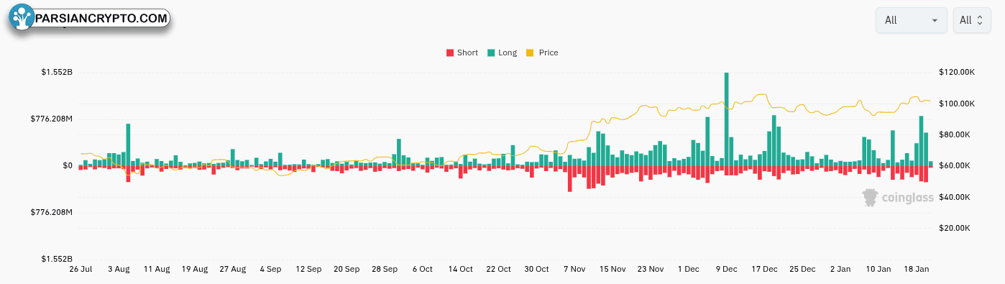Toggle the Short series legend
Image resolution: width=1005 pixels, height=284 pixels.
click(x=462, y=52)
